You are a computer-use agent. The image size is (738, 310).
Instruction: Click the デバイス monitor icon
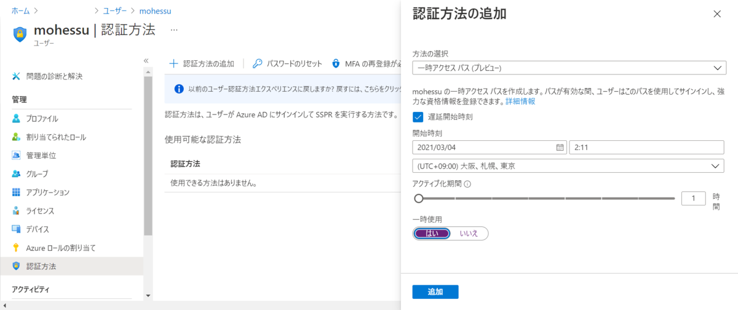17,229
